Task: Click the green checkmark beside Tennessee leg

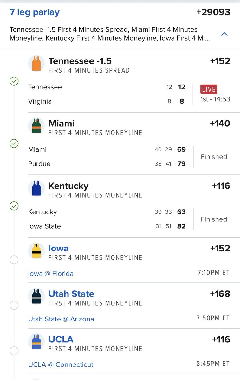Action: click(14, 81)
